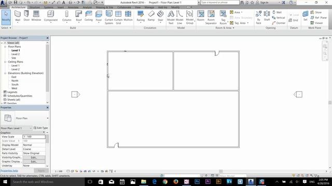The height and width of the screenshot is (186, 332).
Task: Open Level 2 floor plan view
Action: click(16, 54)
